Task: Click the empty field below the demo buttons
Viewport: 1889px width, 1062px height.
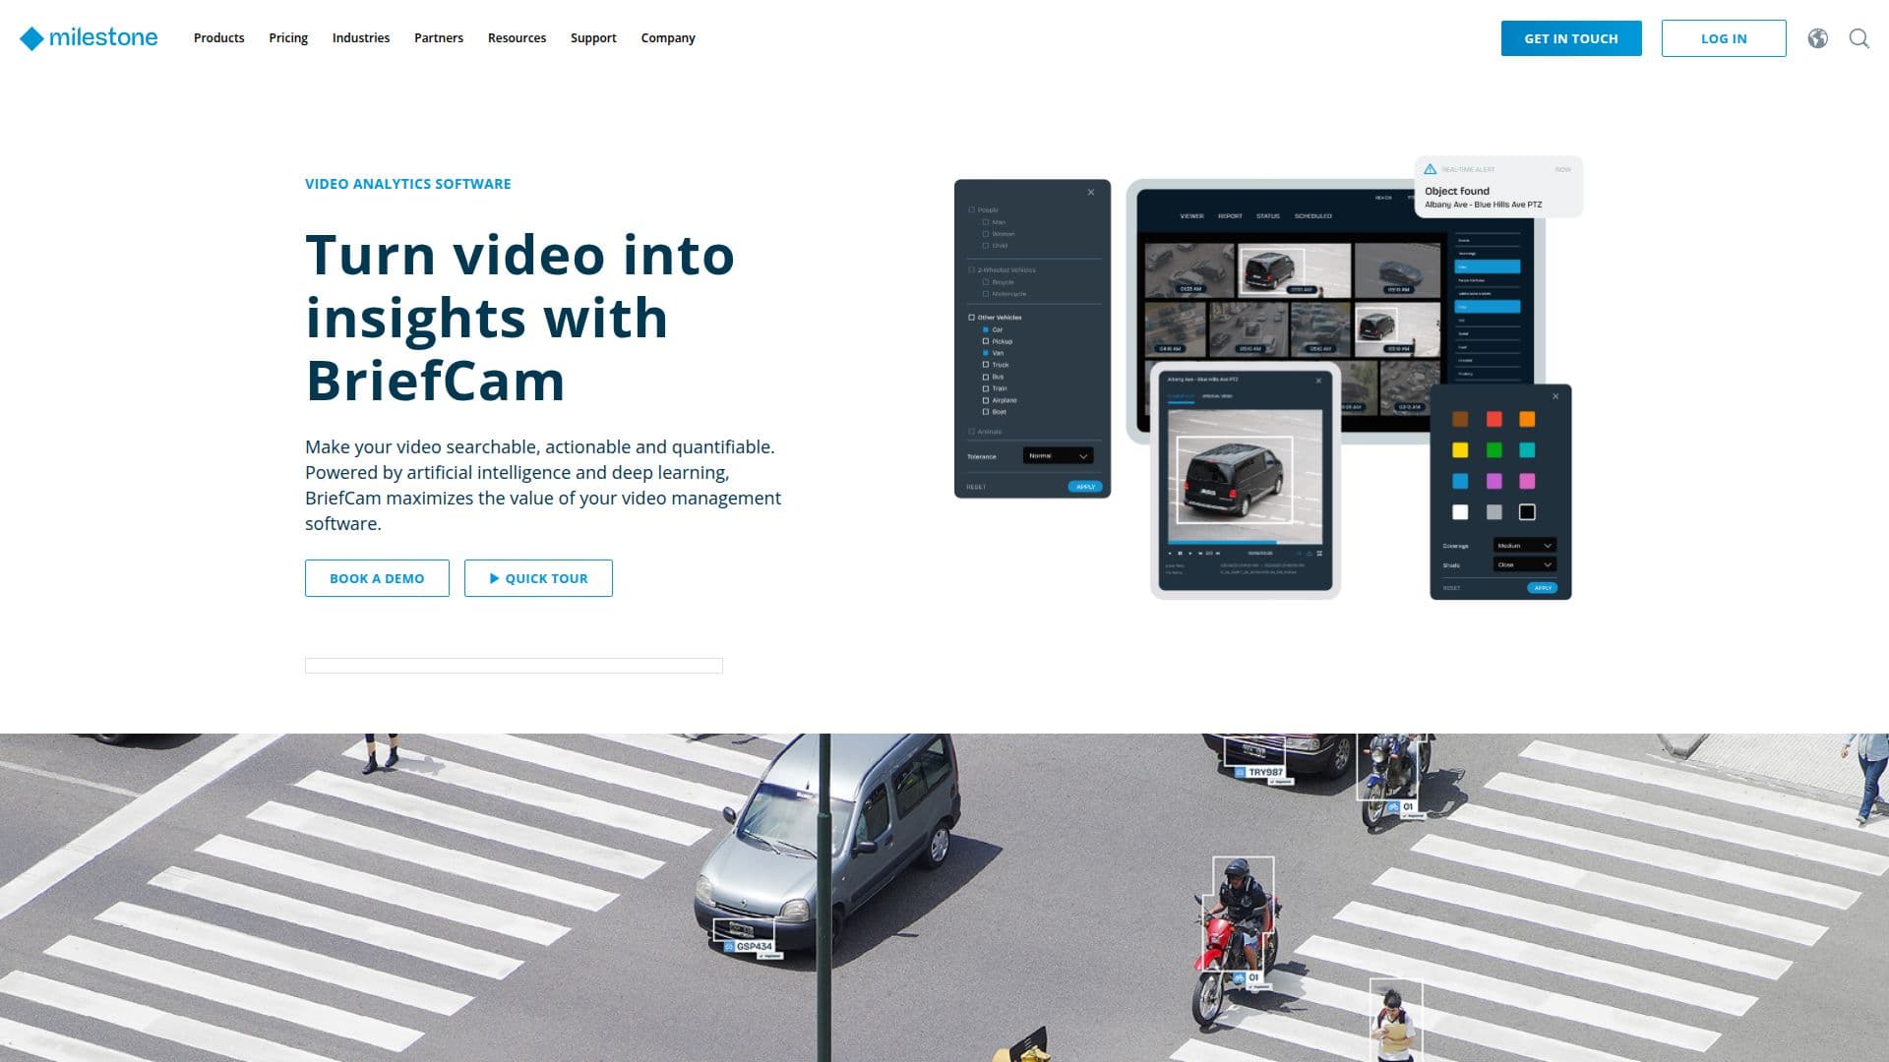Action: tap(514, 666)
